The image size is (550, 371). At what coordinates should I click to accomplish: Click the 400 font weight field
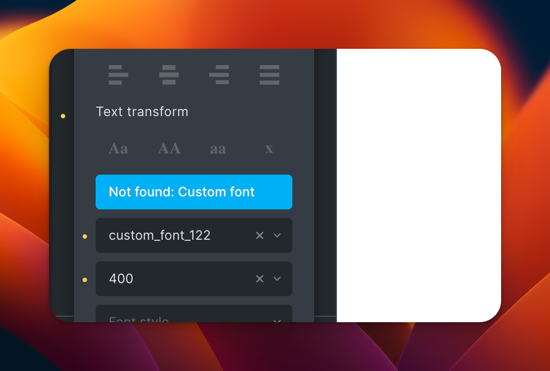pos(194,279)
